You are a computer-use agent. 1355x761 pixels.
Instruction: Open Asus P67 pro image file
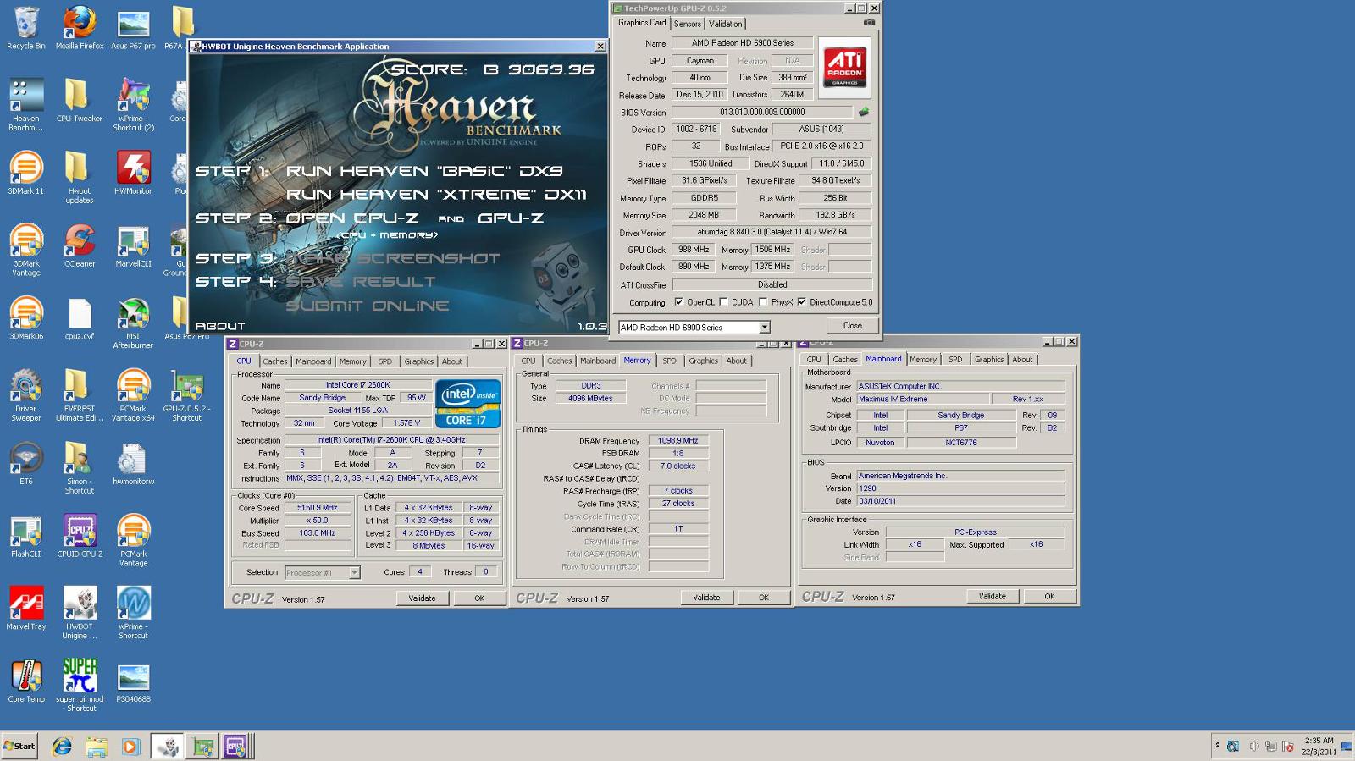coord(133,27)
